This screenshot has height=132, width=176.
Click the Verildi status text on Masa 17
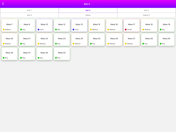(x=129, y=30)
